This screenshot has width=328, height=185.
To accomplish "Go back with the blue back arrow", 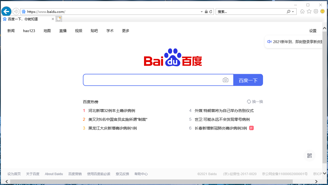I will pyautogui.click(x=6, y=12).
